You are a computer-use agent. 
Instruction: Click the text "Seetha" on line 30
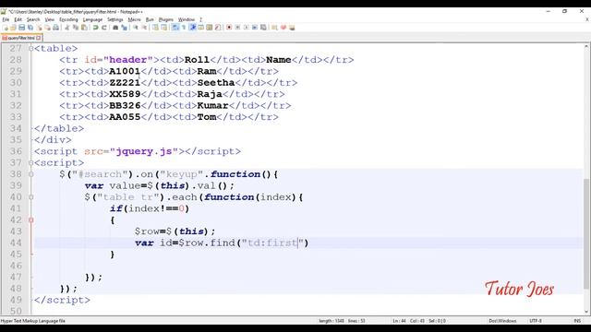pyautogui.click(x=216, y=82)
